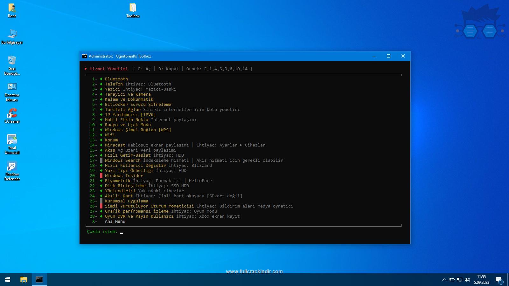The image size is (509, 286).
Task: Click the Windows Search entry text
Action: pos(122,160)
